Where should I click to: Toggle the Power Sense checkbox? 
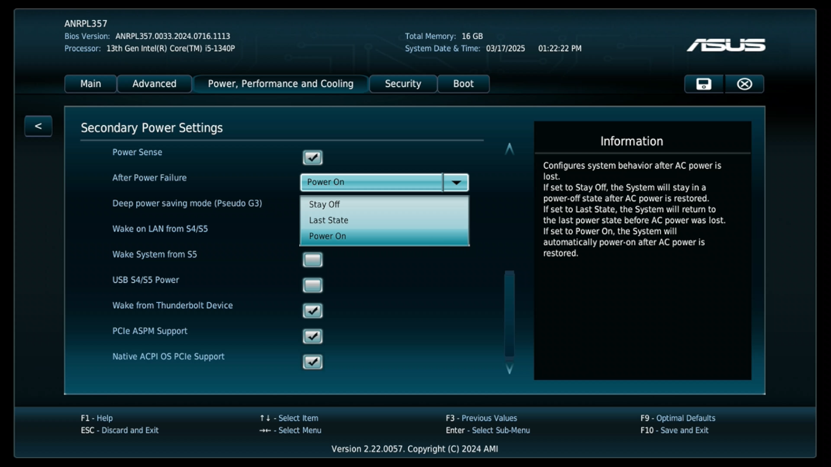pos(312,157)
